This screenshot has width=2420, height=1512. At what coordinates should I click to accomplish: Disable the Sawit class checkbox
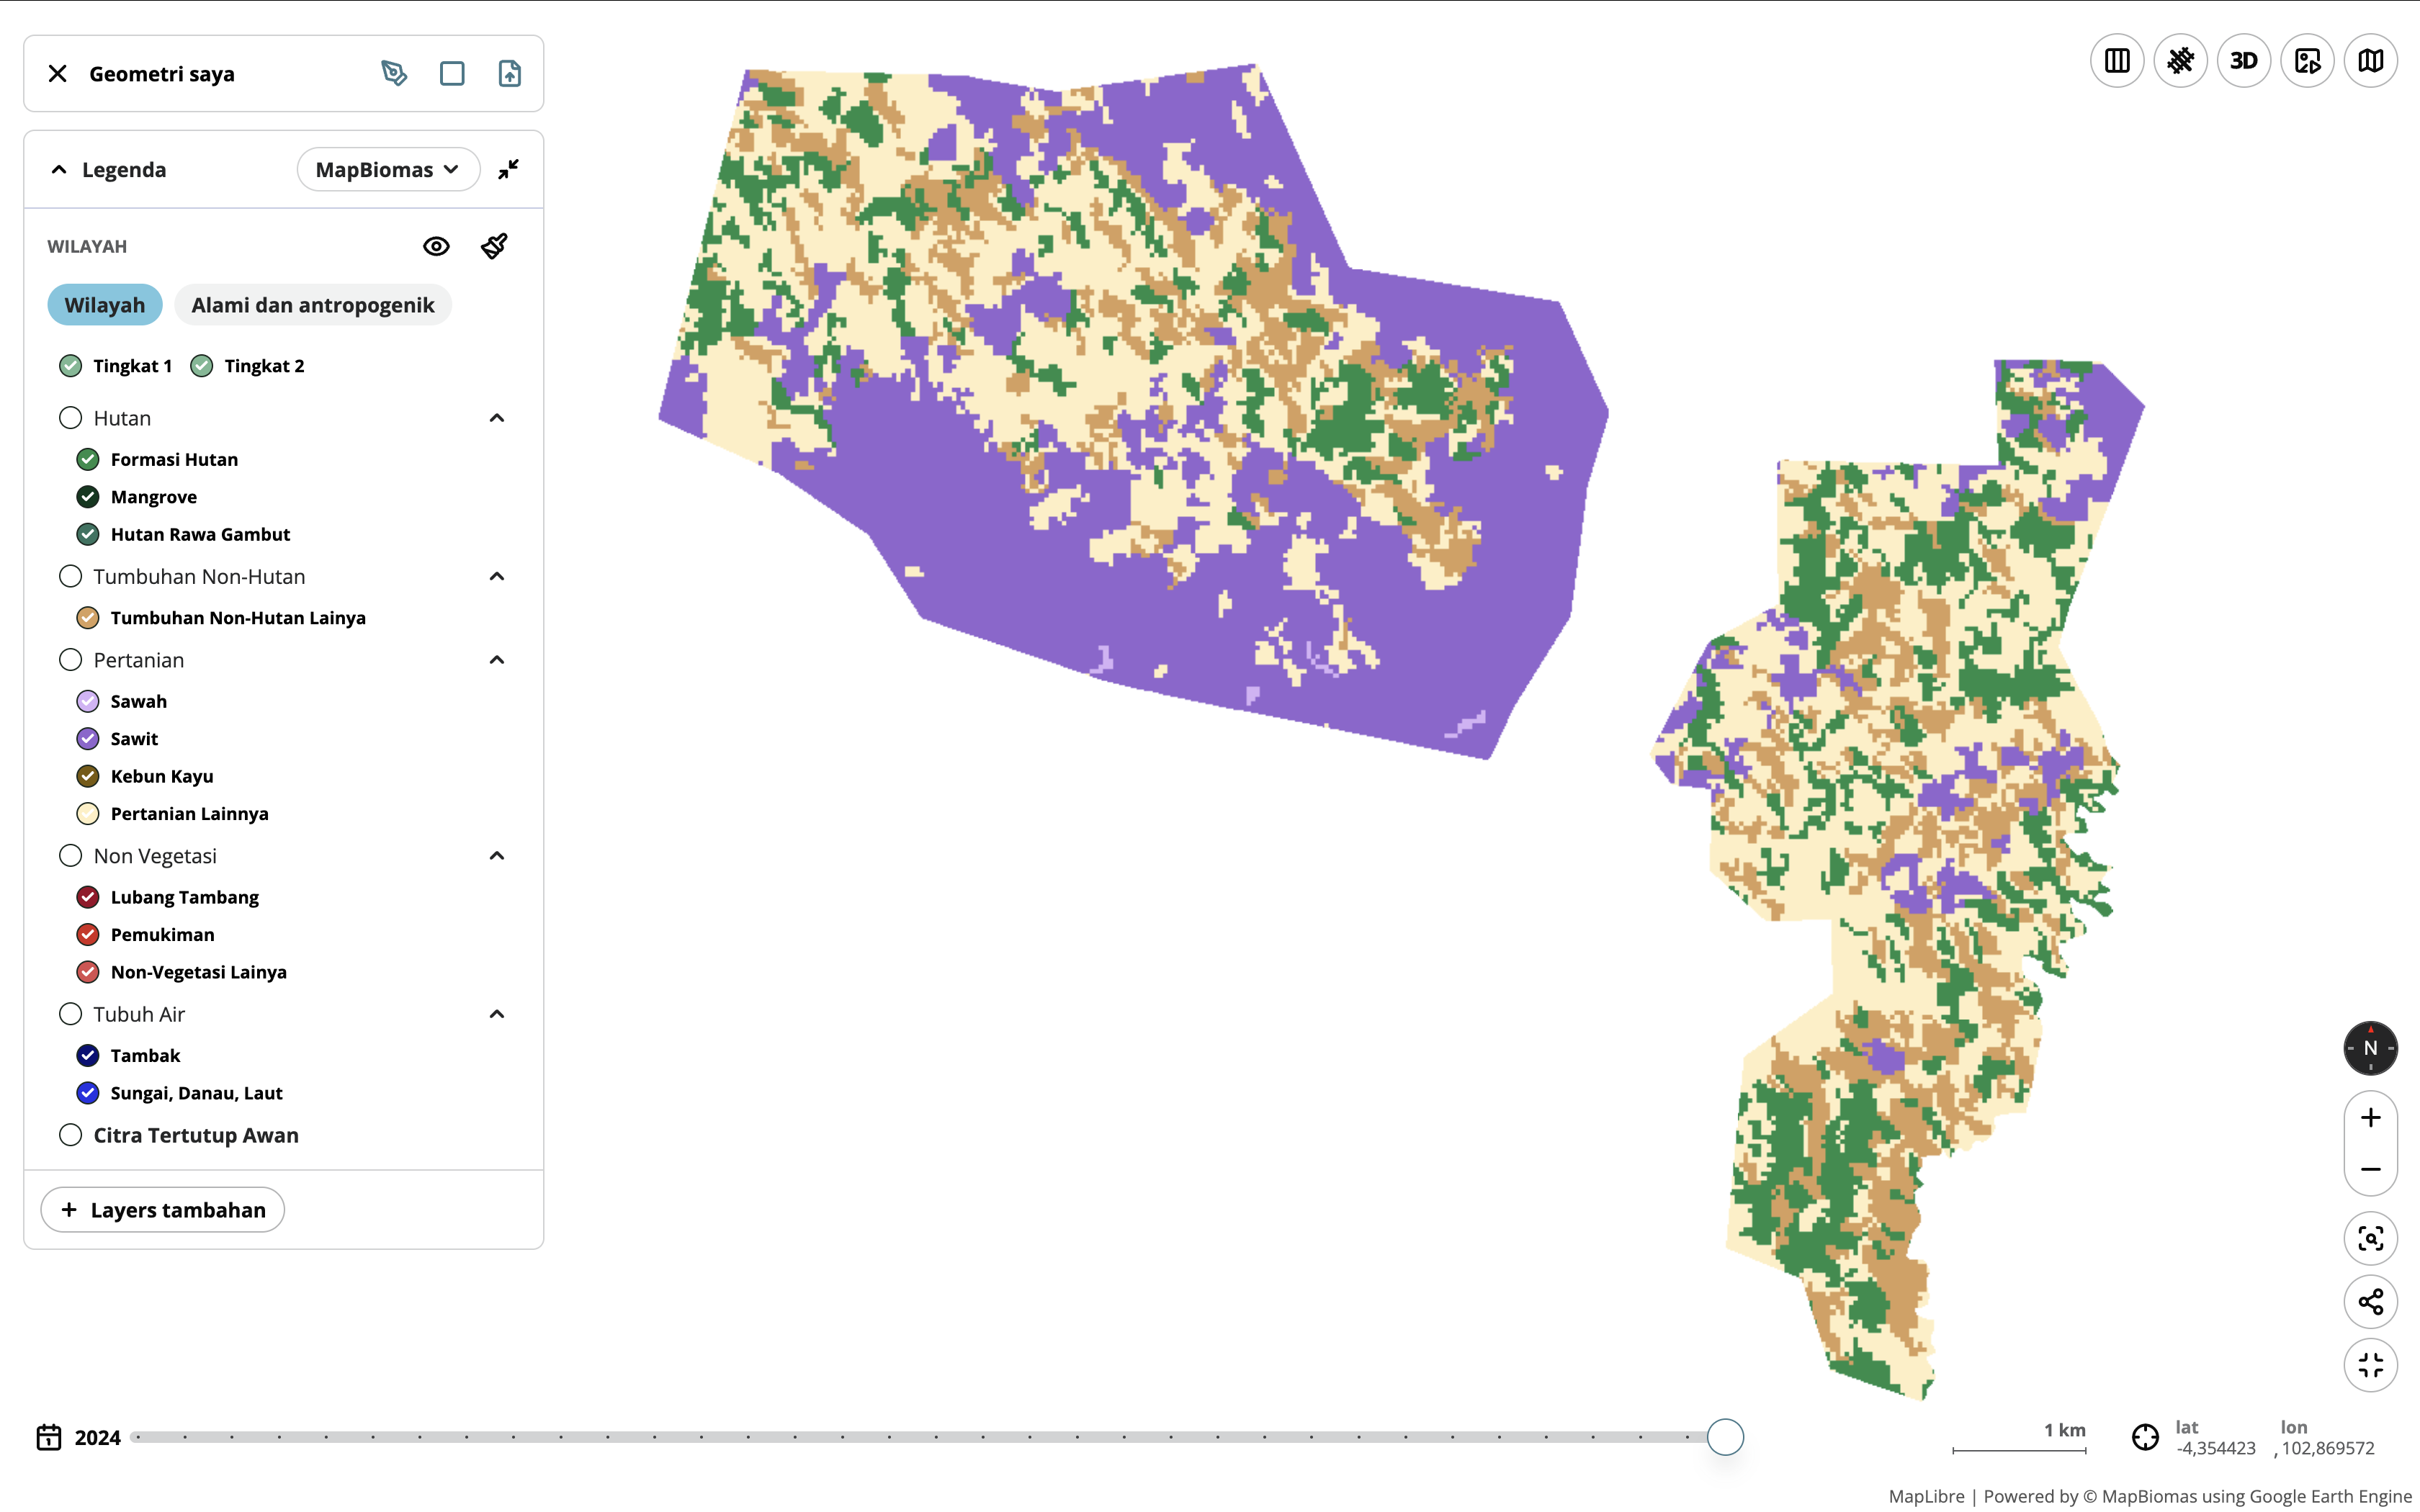(x=88, y=739)
